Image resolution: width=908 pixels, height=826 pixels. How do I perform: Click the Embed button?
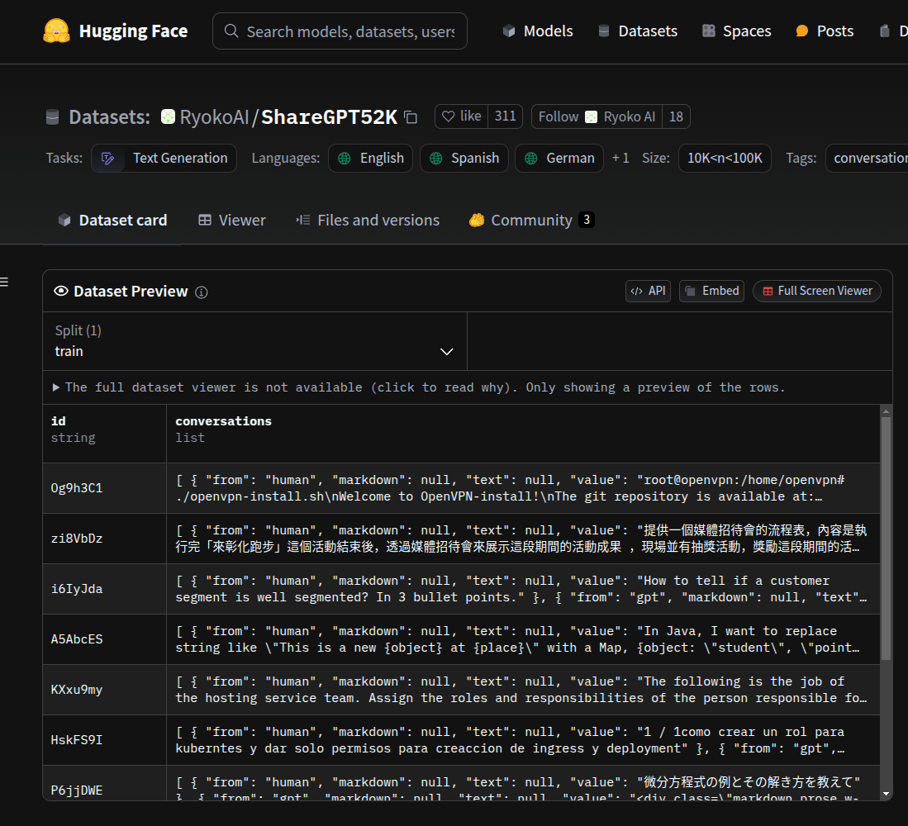711,291
